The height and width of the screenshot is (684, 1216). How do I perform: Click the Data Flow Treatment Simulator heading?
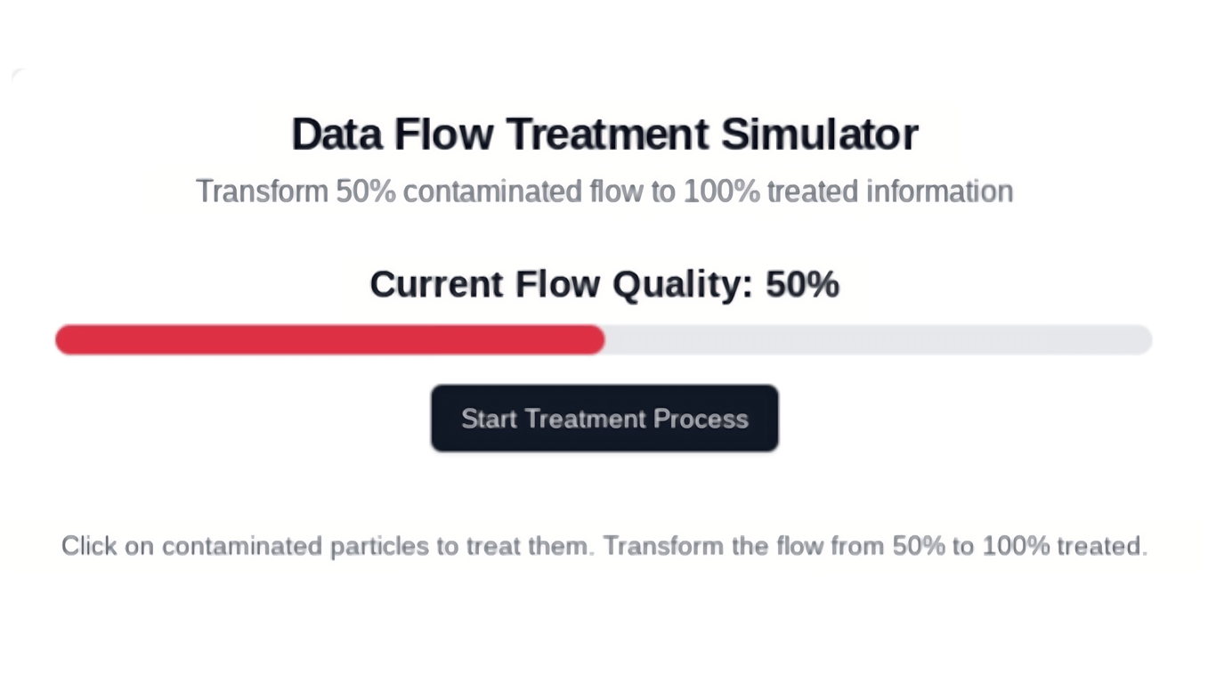click(604, 134)
